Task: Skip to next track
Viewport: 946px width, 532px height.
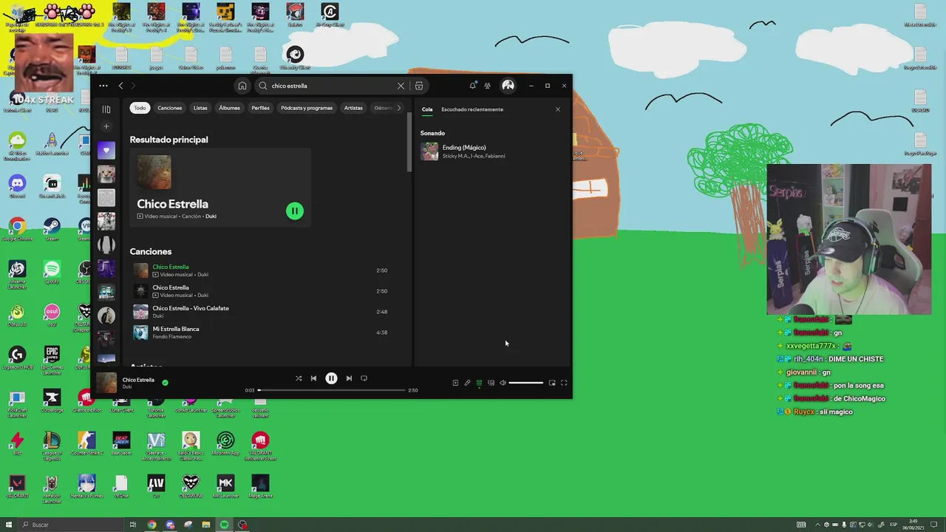Action: pyautogui.click(x=349, y=378)
